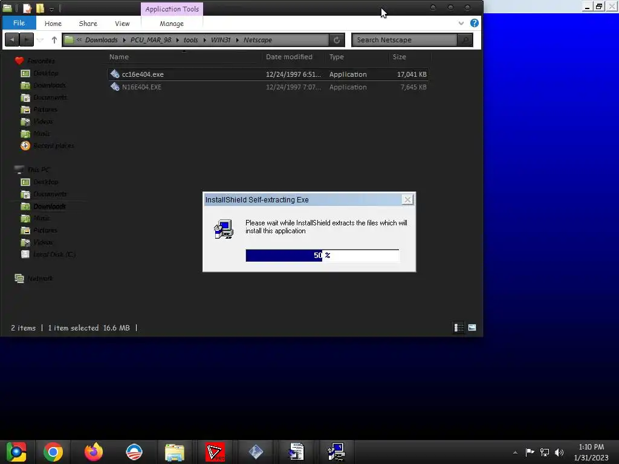Open the File Explorer taskbar icon
This screenshot has height=464, width=619.
click(x=175, y=452)
